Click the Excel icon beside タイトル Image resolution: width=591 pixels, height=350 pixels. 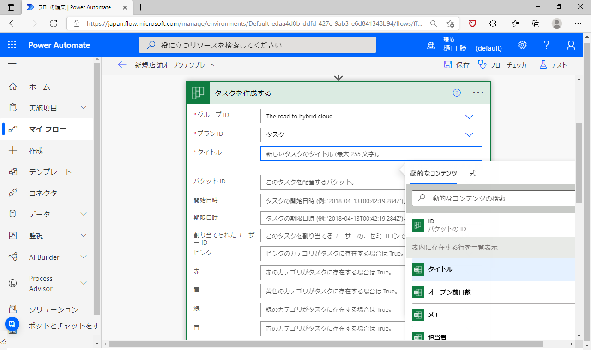[418, 269]
